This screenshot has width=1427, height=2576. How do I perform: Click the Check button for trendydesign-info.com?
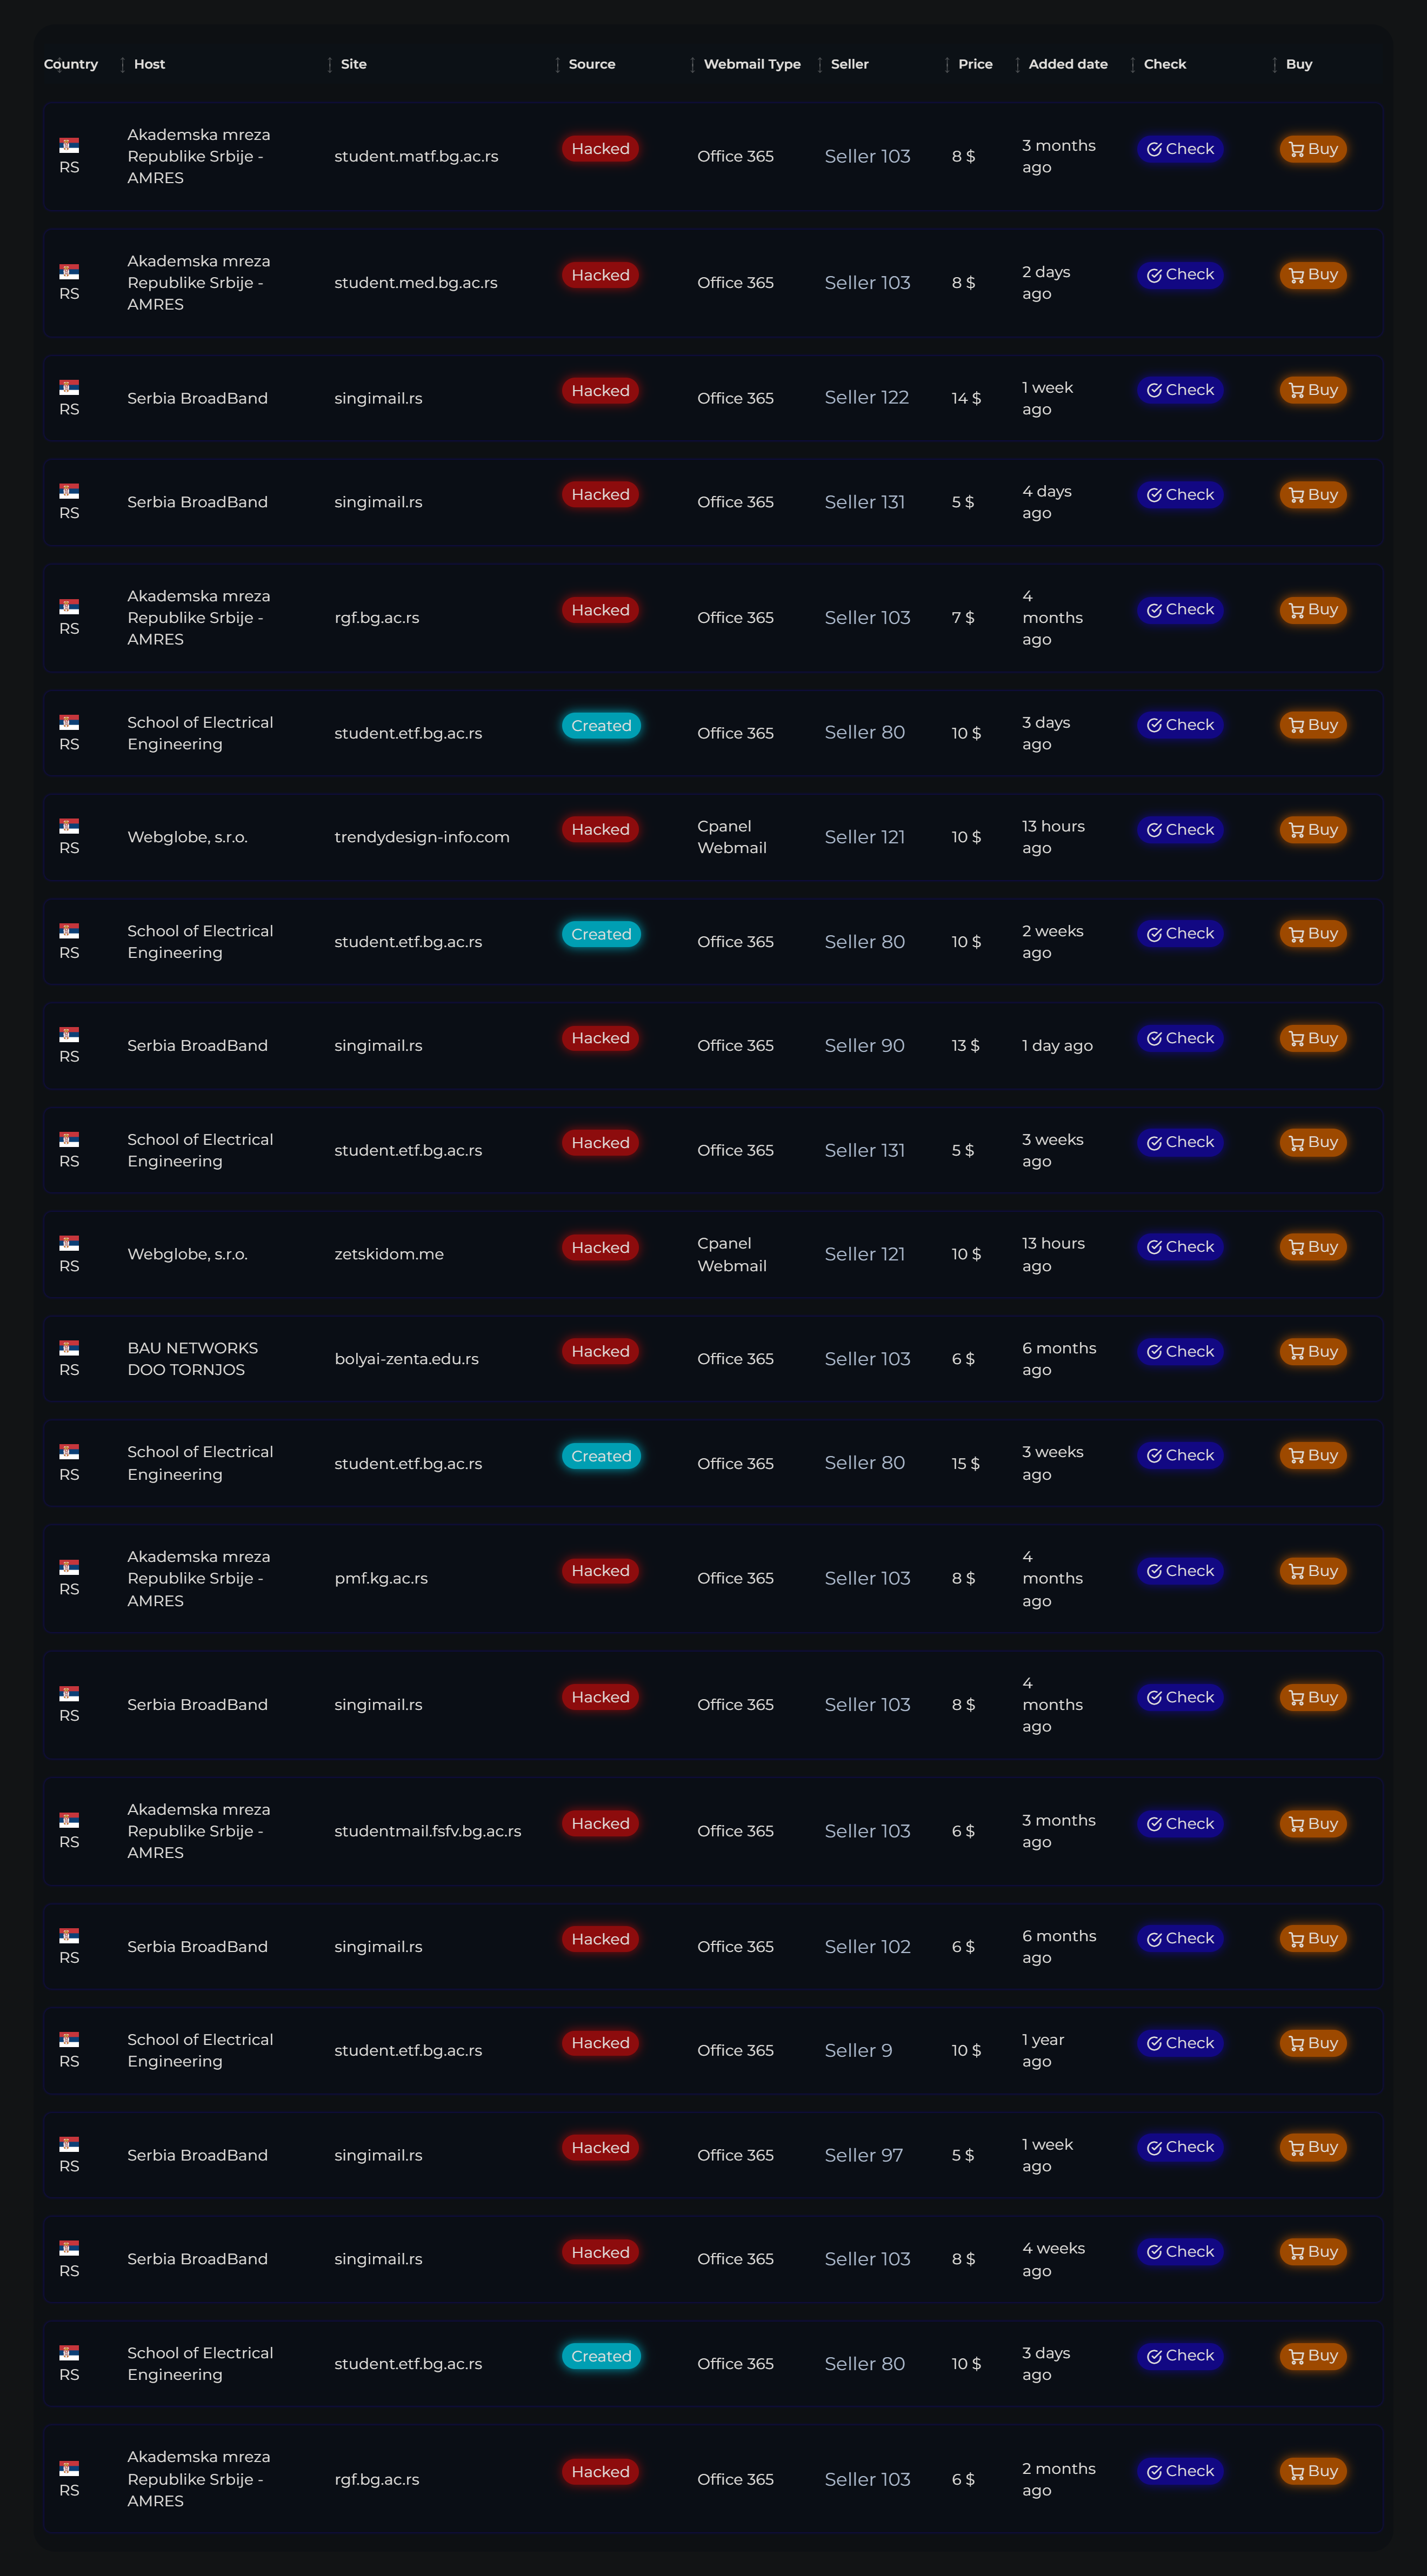[x=1180, y=830]
